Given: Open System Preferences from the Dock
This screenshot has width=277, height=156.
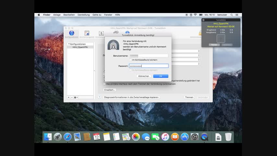Looking at the screenshot, I should click(195, 137).
